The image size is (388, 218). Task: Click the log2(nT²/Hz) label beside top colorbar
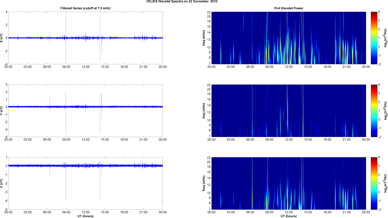pyautogui.click(x=385, y=38)
